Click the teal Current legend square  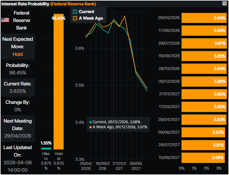coord(75,12)
